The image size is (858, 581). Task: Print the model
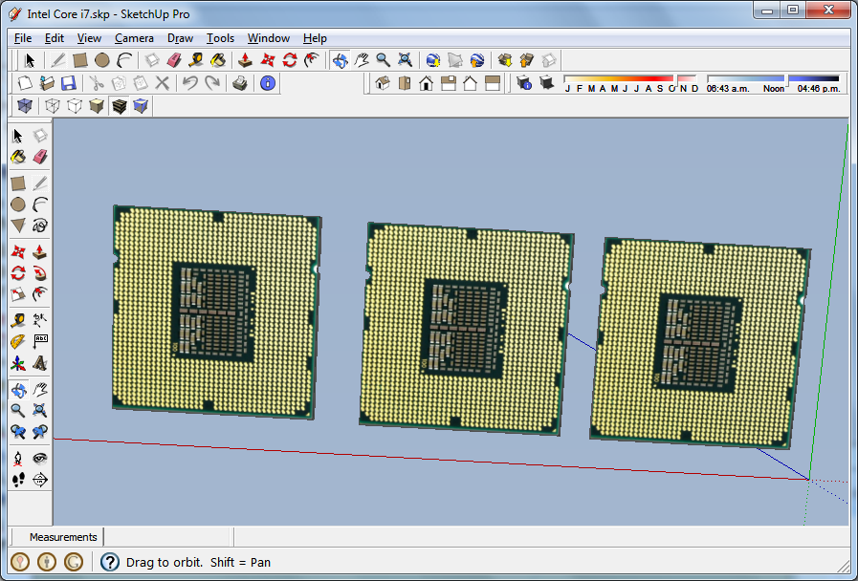click(240, 83)
